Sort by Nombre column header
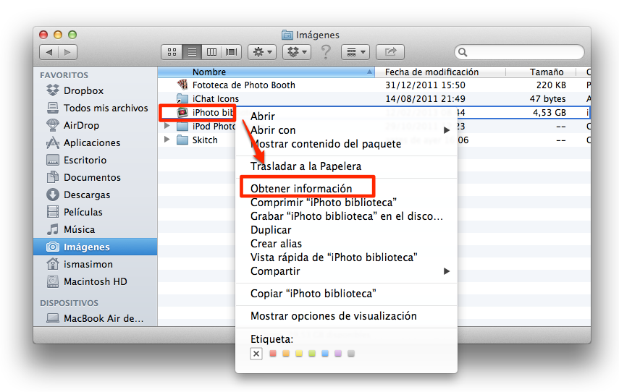619x392 pixels. (266, 72)
